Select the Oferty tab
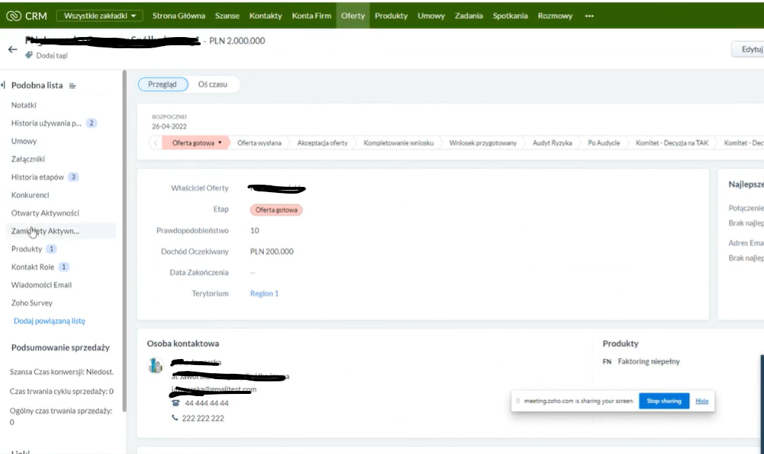764x454 pixels. [353, 16]
